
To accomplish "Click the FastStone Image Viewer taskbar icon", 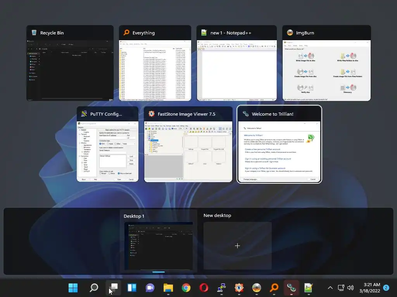I will pyautogui.click(x=239, y=288).
